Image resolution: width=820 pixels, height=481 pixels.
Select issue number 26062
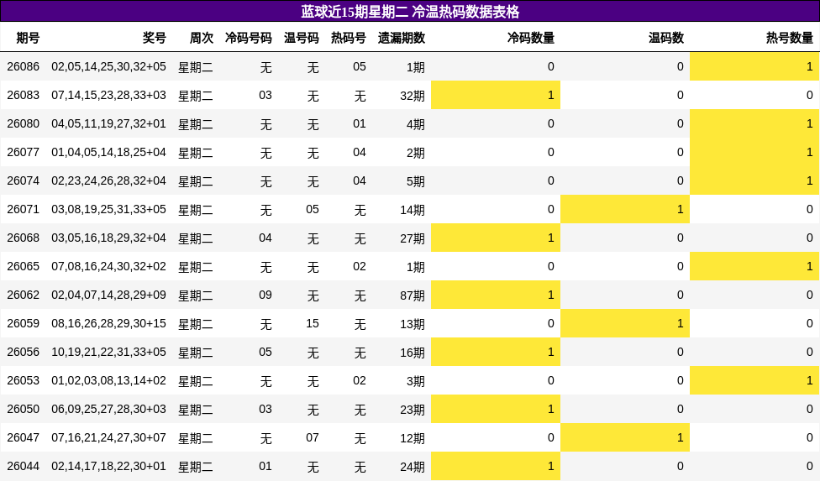(x=23, y=295)
